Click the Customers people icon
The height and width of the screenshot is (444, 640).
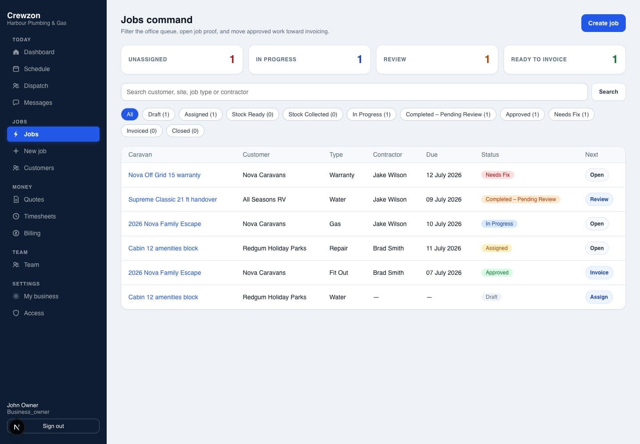tap(16, 168)
